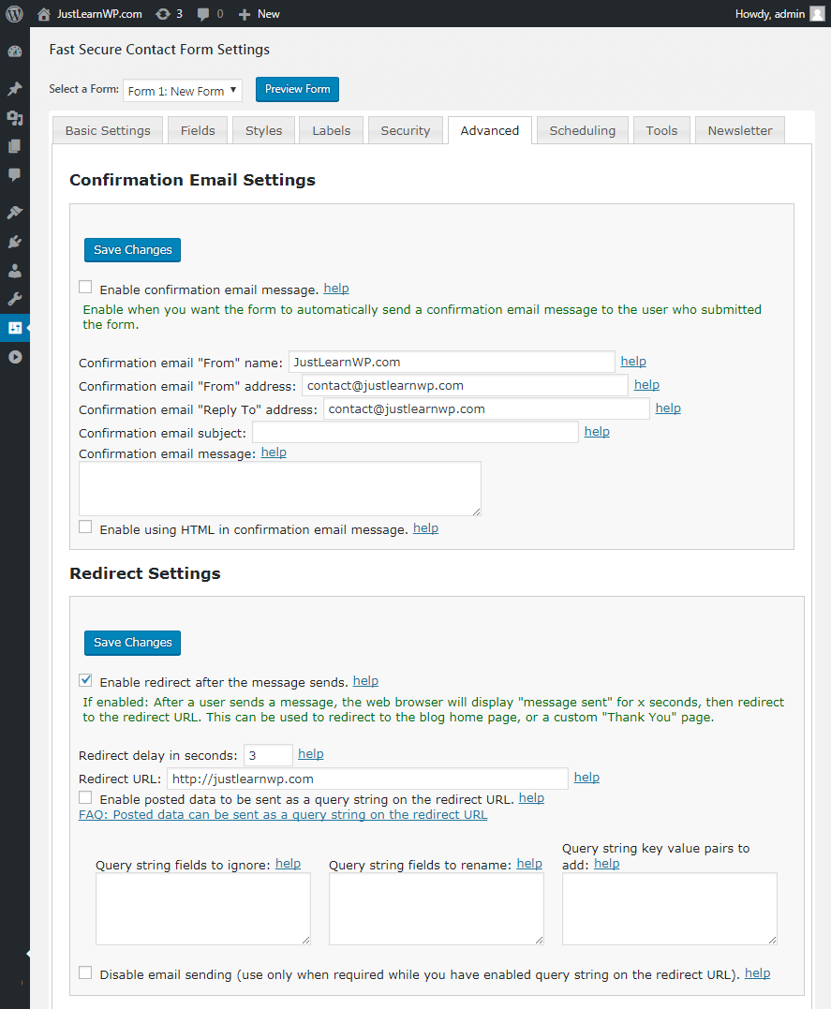Click into Confirmation email message textarea
The width and height of the screenshot is (831, 1009).
tap(280, 488)
